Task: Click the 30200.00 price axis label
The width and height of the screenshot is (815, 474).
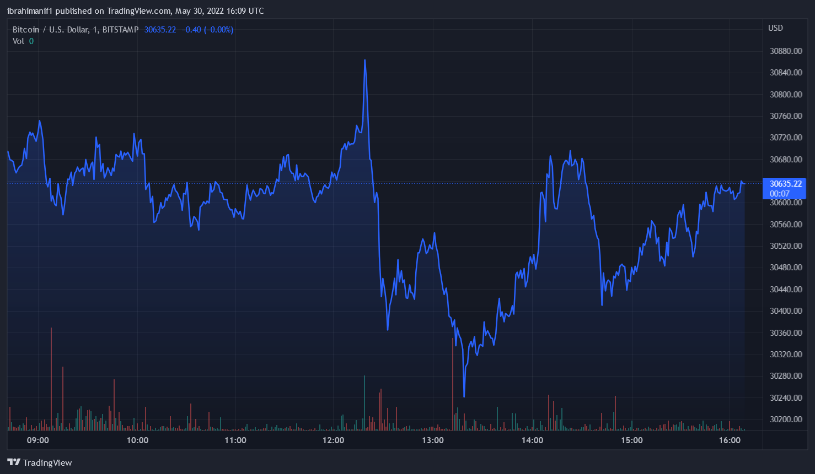Action: [786, 419]
